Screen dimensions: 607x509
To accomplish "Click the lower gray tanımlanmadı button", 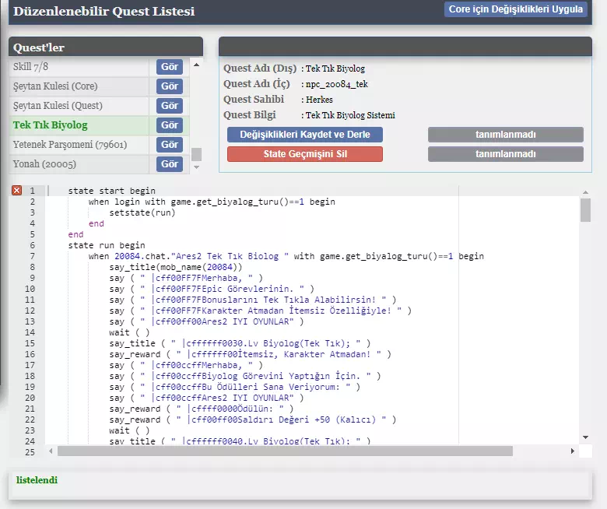I will (506, 153).
